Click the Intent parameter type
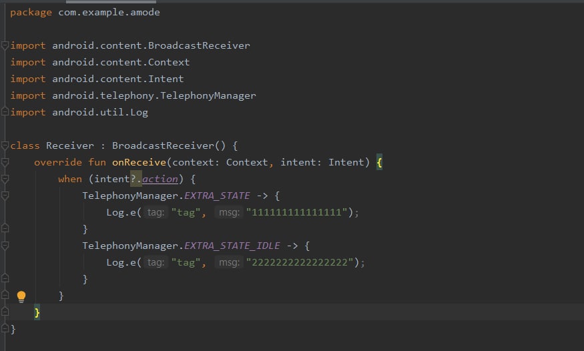584x351 pixels. tap(346, 162)
